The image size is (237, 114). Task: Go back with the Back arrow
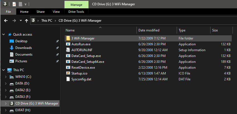[x=6, y=21]
